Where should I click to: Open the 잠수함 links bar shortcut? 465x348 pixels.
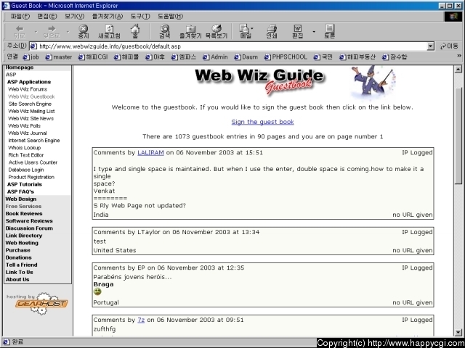[x=395, y=57]
